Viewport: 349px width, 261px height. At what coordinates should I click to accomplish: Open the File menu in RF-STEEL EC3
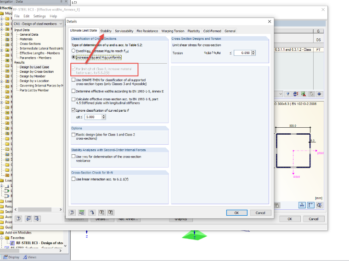(17, 16)
